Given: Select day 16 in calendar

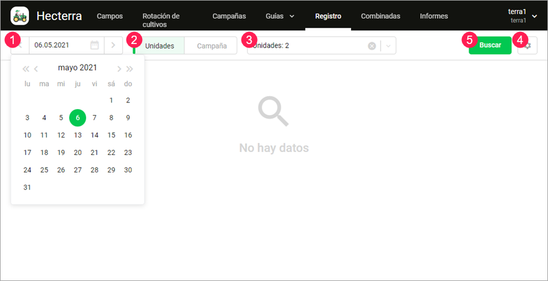Looking at the screenshot, I should click(128, 135).
